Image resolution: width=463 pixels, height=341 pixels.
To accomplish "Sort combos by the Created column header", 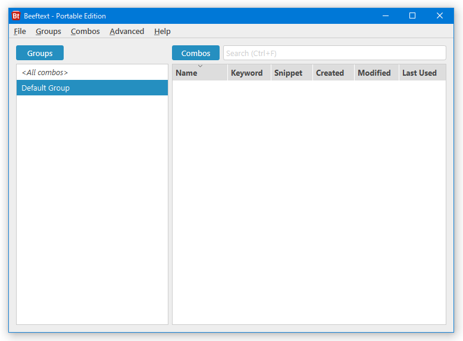I will pyautogui.click(x=334, y=73).
